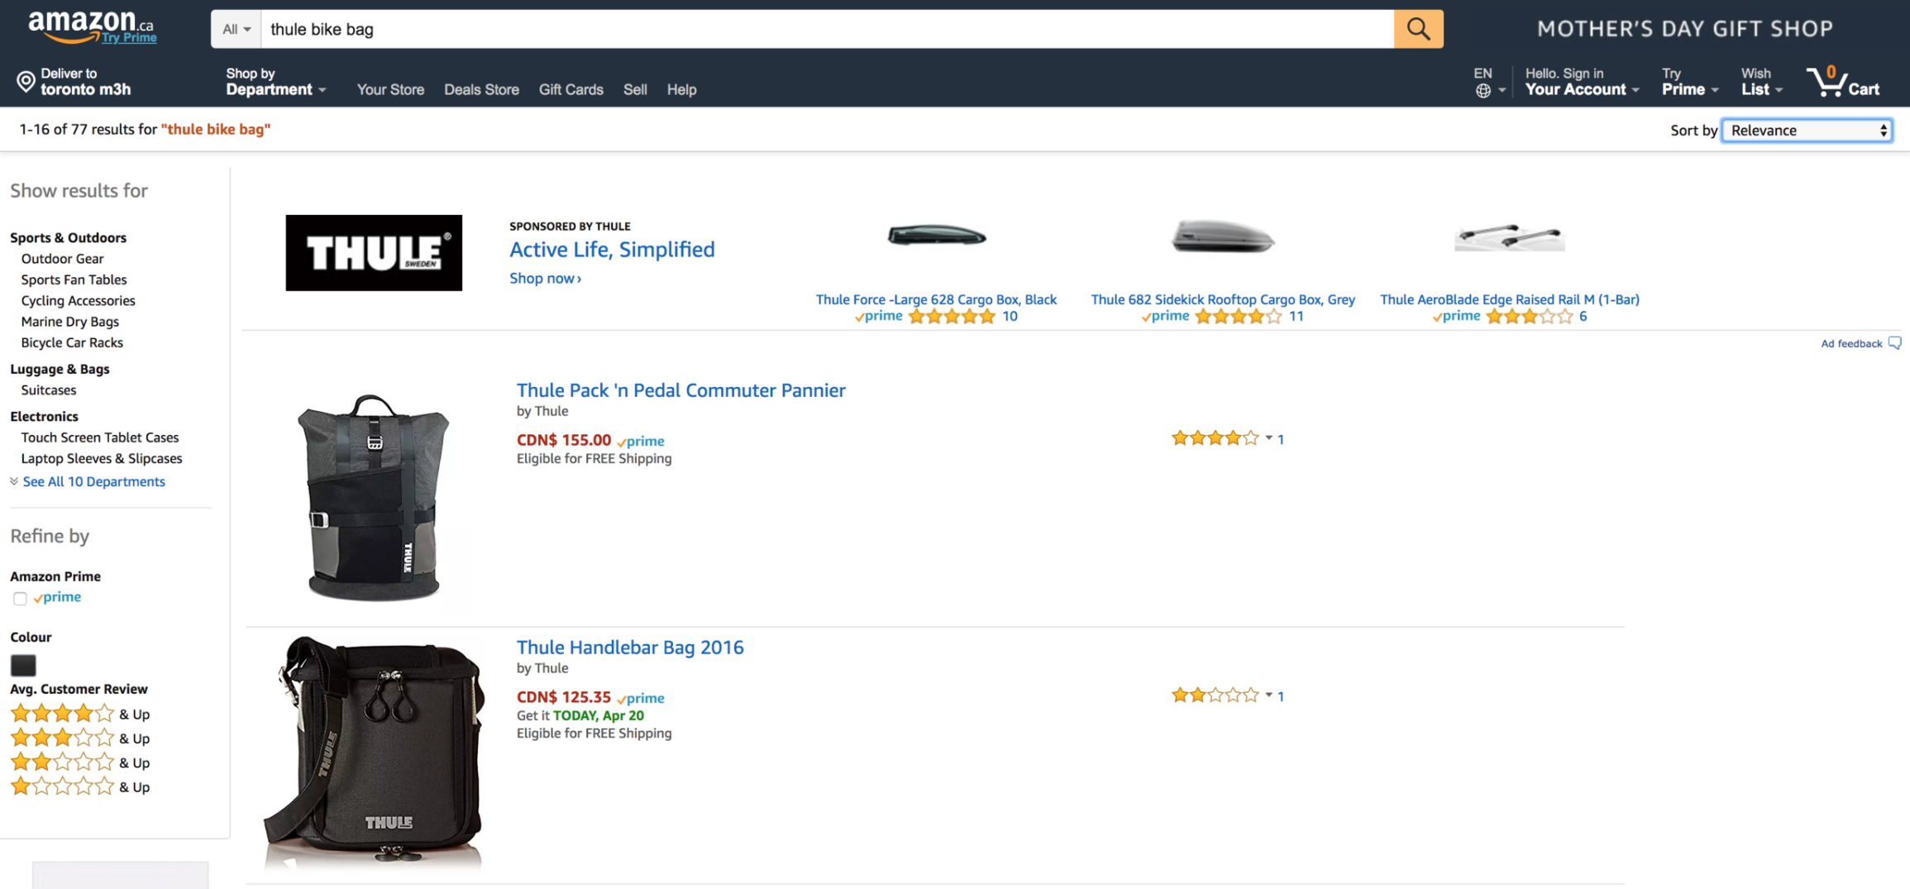This screenshot has width=1910, height=889.
Task: Open rating dropdown arrow for Commuter Pannier
Action: pos(1268,438)
